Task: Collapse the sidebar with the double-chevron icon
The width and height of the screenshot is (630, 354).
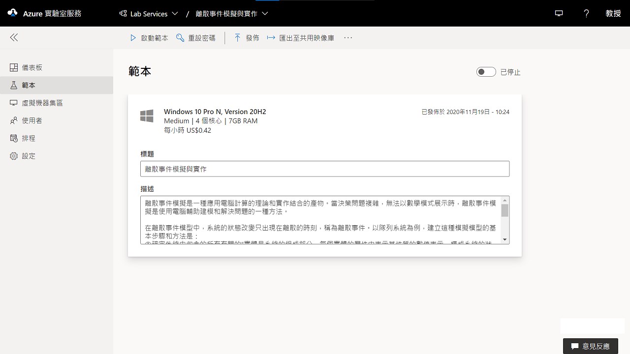Action: tap(14, 37)
